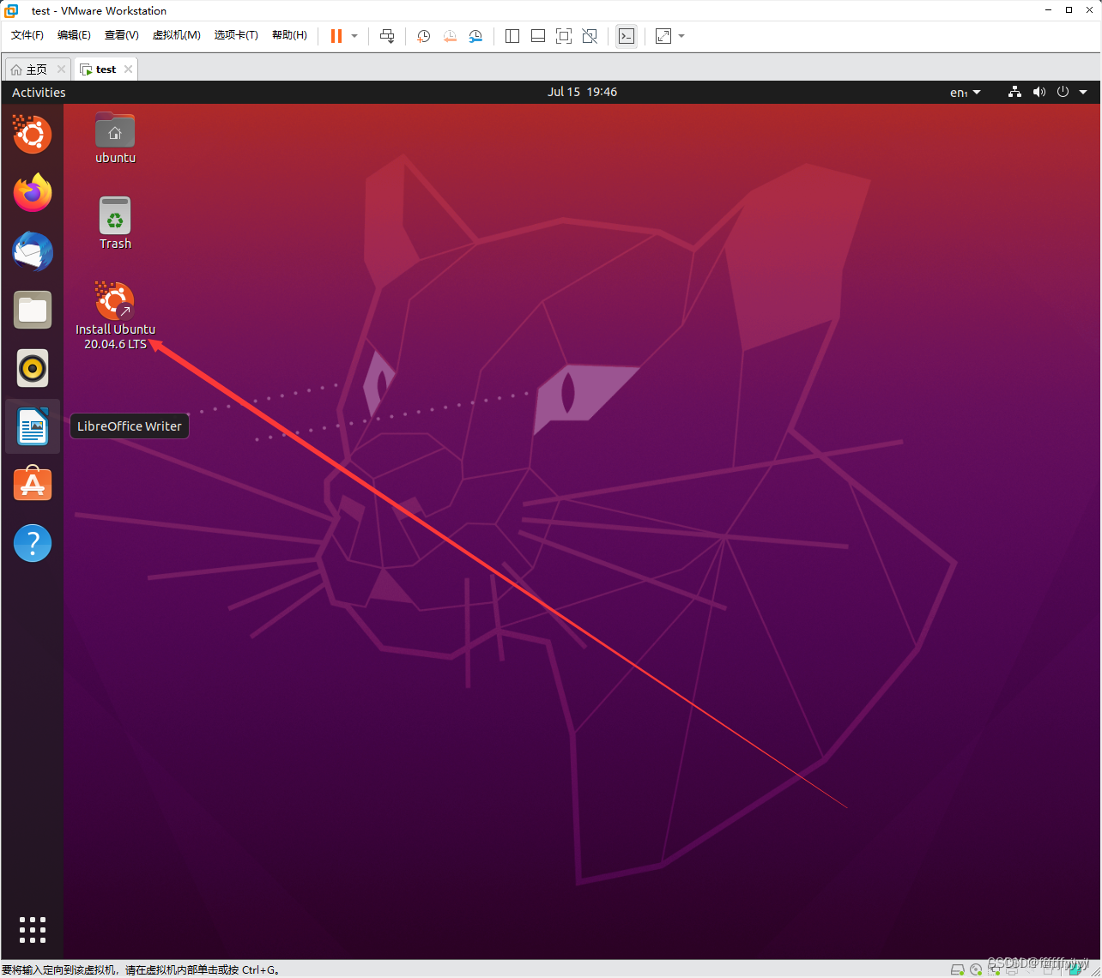The height and width of the screenshot is (978, 1102).
Task: Click the CD/DVD status icon in the status bar
Action: (x=976, y=969)
